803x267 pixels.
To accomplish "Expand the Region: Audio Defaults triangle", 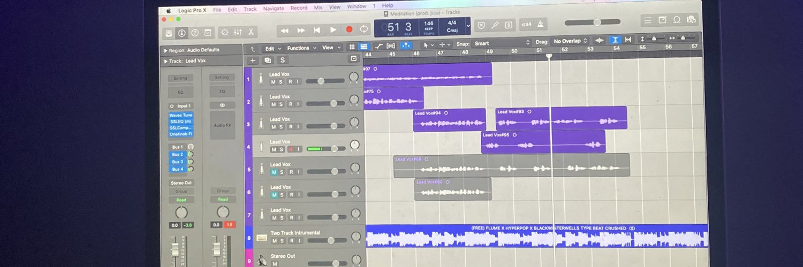I will click(166, 50).
